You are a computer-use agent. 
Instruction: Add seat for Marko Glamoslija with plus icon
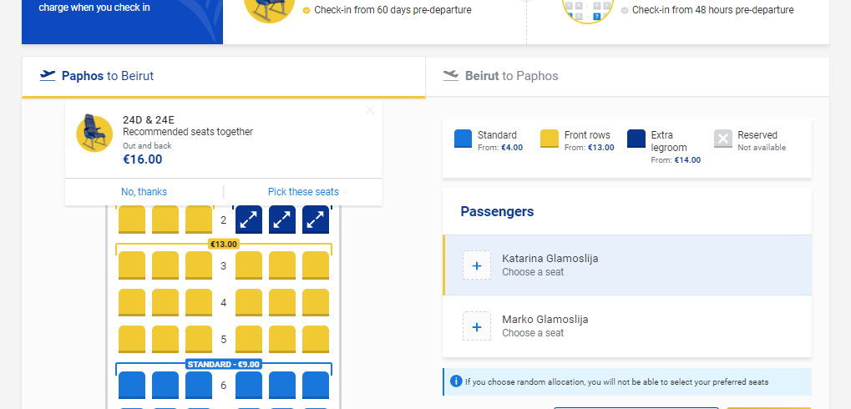[x=477, y=326]
